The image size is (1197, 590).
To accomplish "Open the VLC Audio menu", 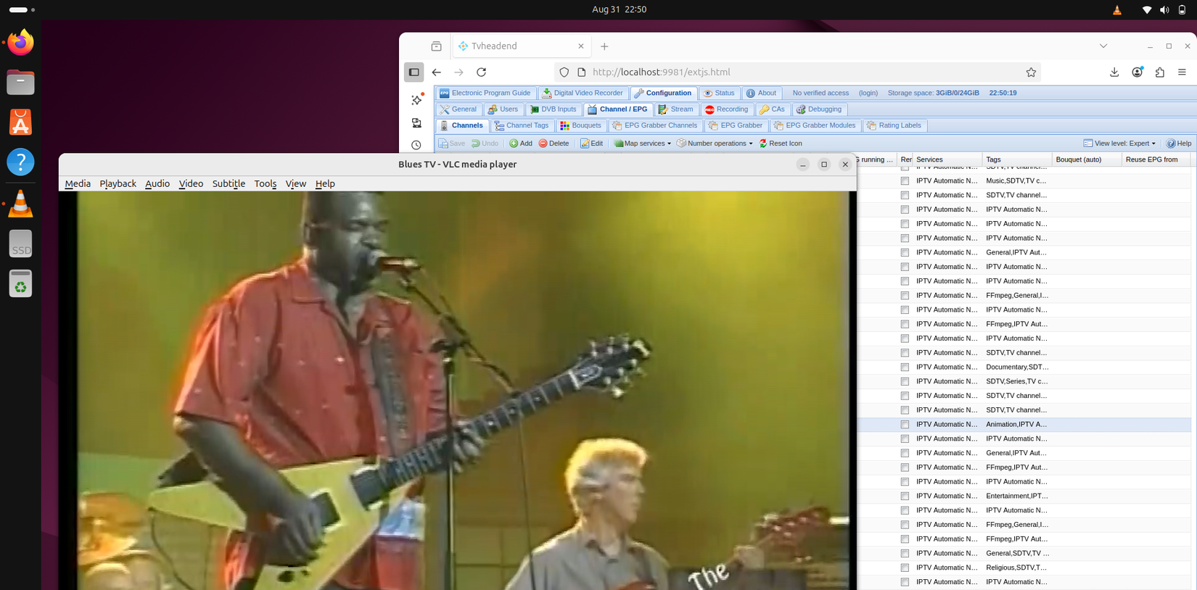I will (157, 184).
